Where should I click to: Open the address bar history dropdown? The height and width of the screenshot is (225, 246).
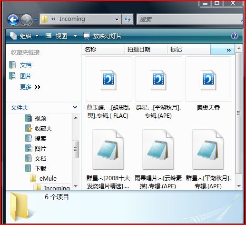[117, 20]
